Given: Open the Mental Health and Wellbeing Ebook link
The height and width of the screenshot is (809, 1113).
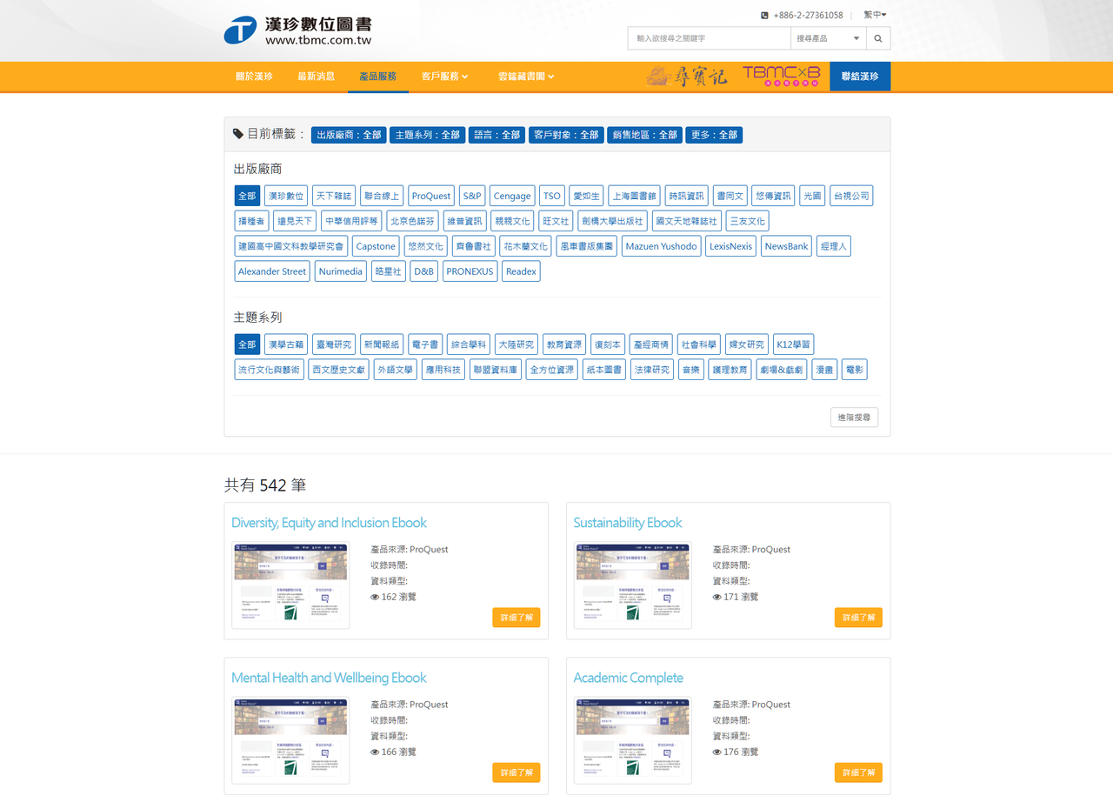Looking at the screenshot, I should pyautogui.click(x=329, y=678).
